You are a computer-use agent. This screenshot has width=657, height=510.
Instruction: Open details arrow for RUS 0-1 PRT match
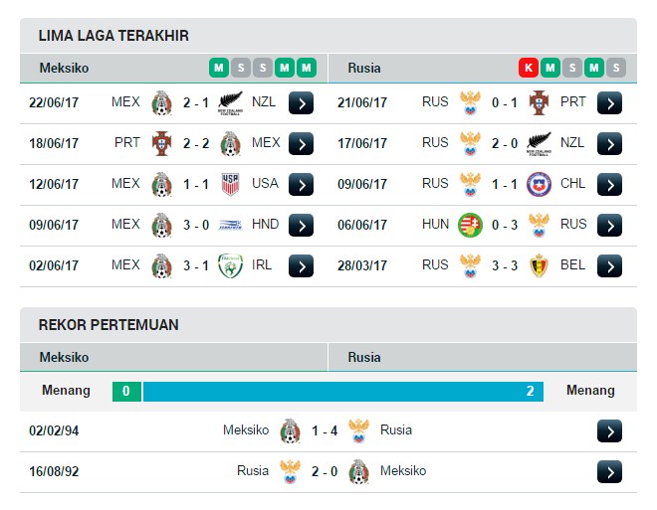point(609,103)
